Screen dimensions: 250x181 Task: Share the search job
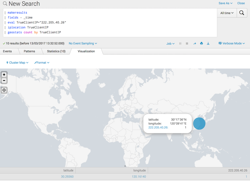195,44
